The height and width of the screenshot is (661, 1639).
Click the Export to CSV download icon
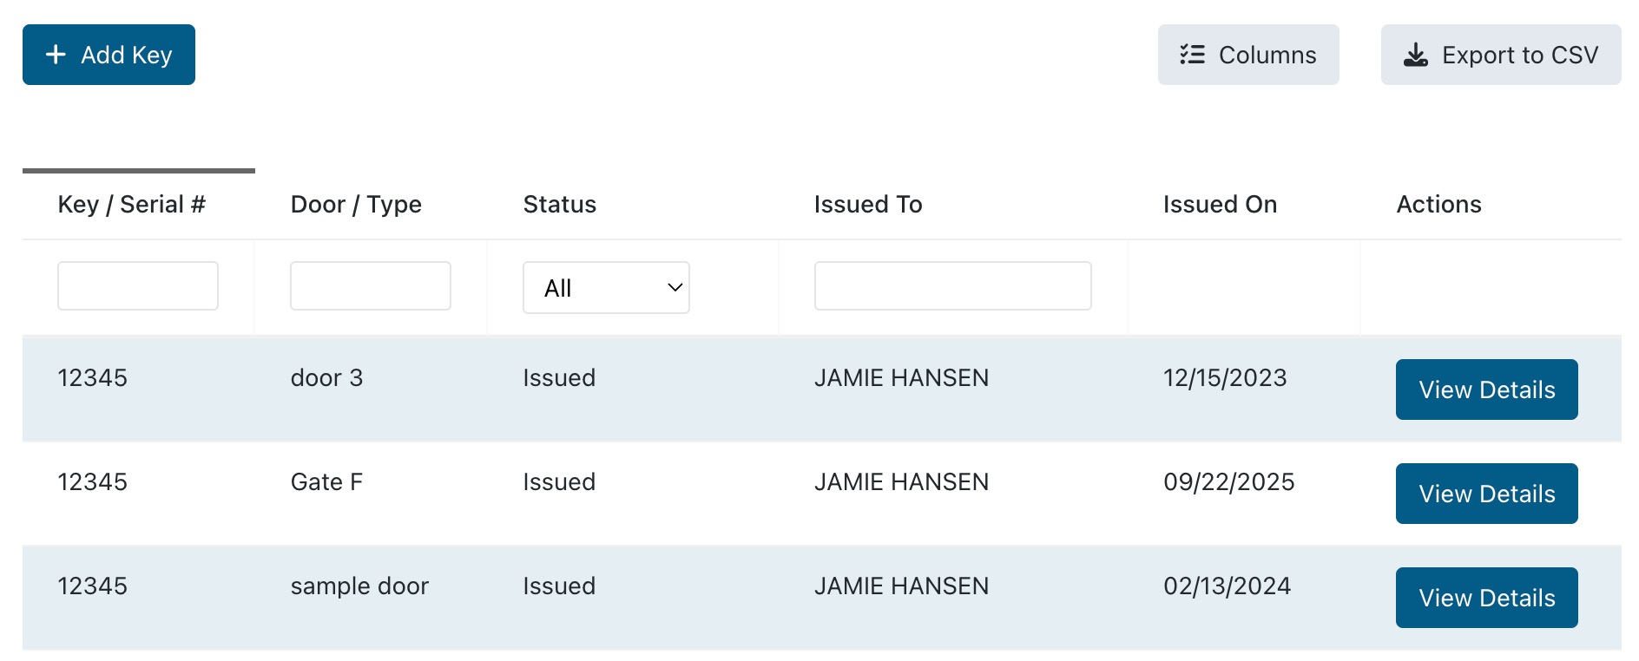[1415, 55]
